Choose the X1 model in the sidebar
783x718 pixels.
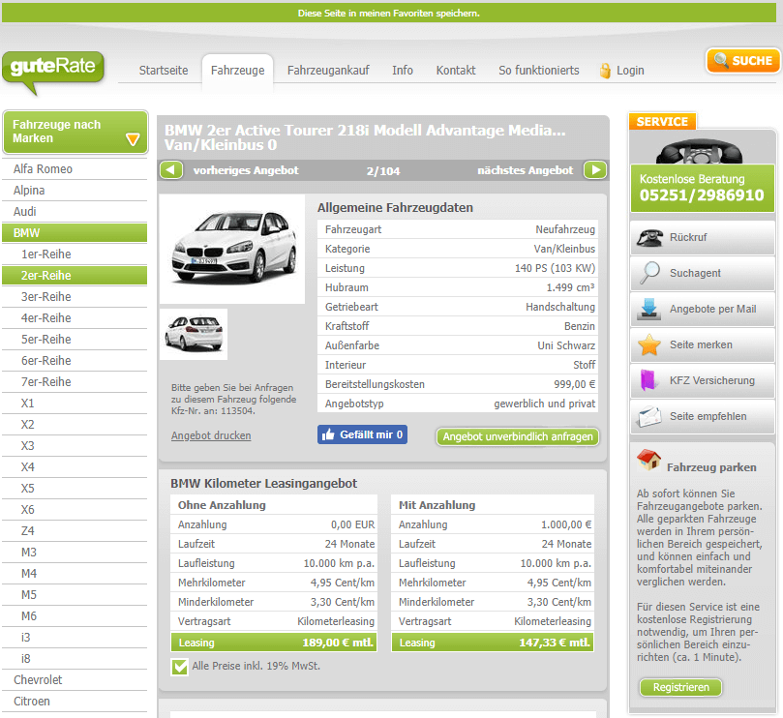[x=75, y=404]
